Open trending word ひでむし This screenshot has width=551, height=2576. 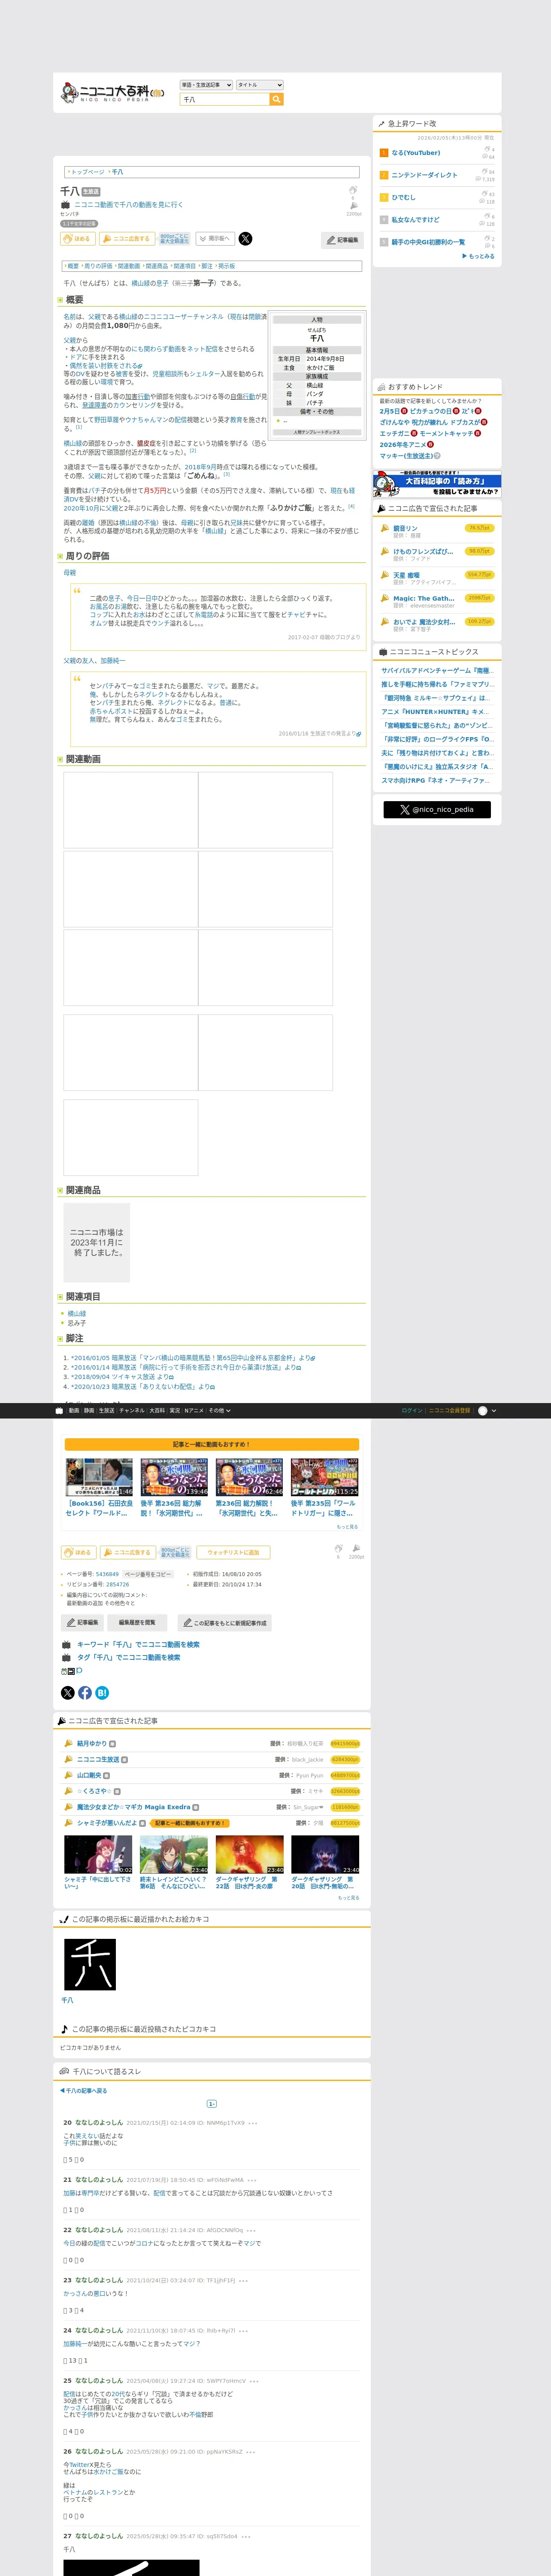(404, 197)
